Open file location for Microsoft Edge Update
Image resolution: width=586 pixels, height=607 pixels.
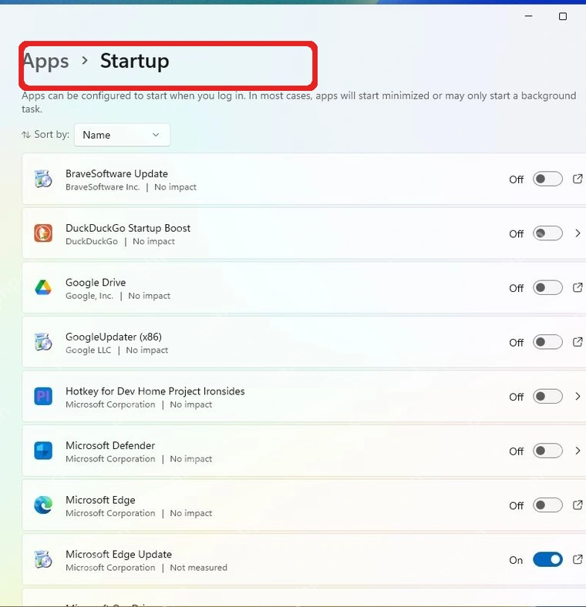click(x=578, y=559)
